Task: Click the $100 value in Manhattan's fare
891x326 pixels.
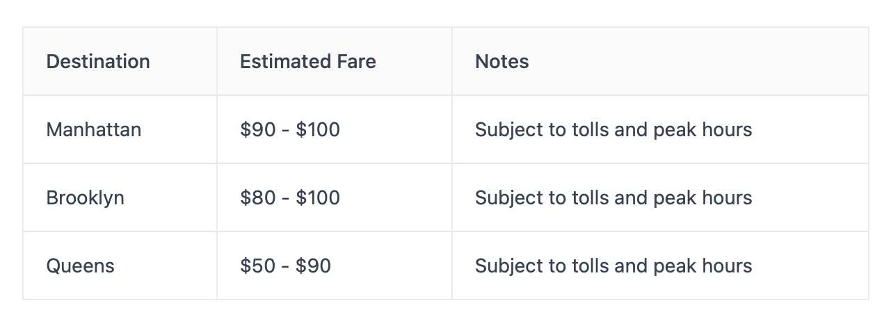Action: 318,129
